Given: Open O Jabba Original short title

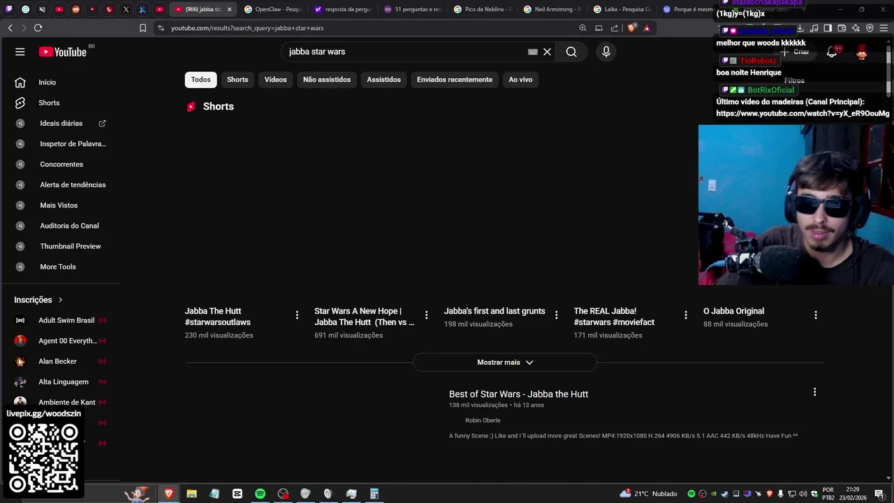Looking at the screenshot, I should (x=733, y=311).
